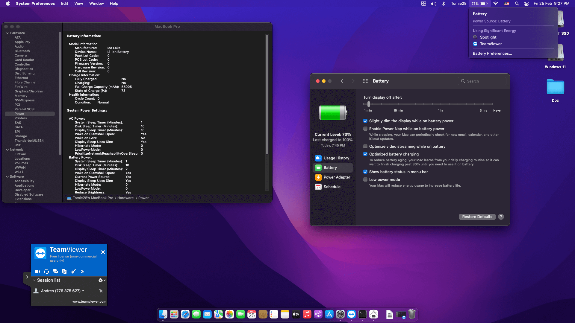Open Music app from the Dock
Screen dimensions: 575x323
point(307,314)
